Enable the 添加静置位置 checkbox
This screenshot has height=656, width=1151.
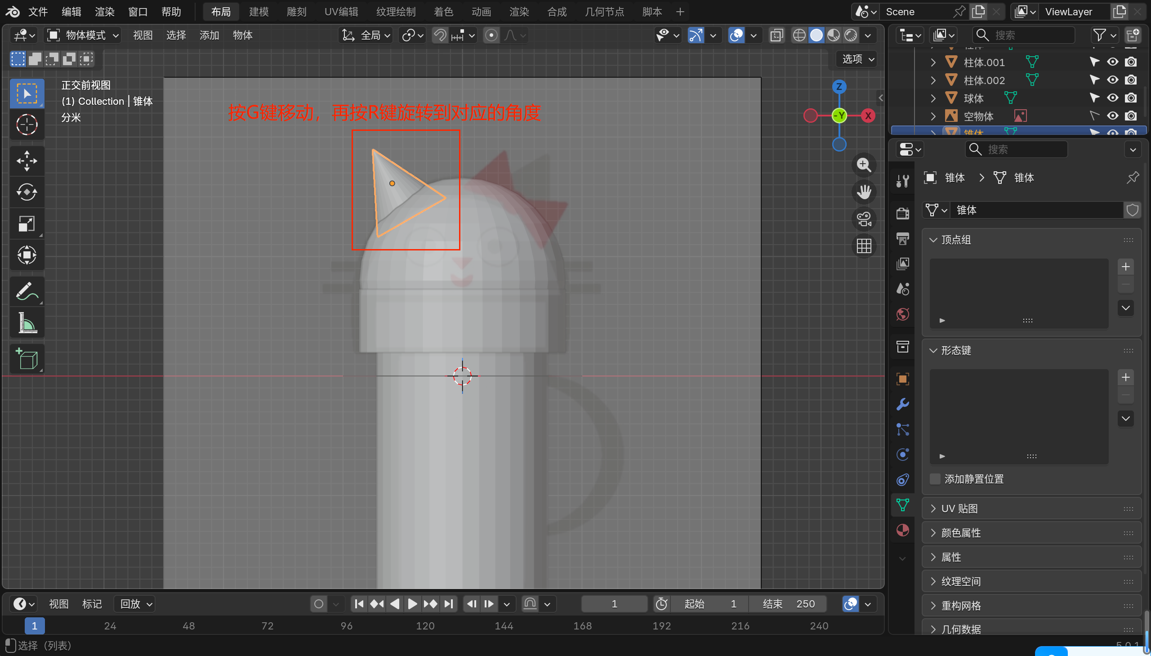coord(935,479)
